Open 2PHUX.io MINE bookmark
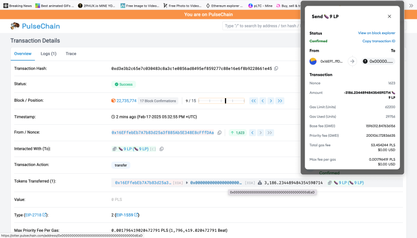This screenshot has height=238, width=417. 97,6
